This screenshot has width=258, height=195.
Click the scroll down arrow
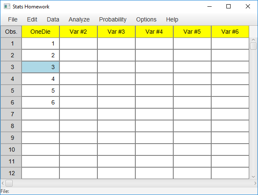253,177
